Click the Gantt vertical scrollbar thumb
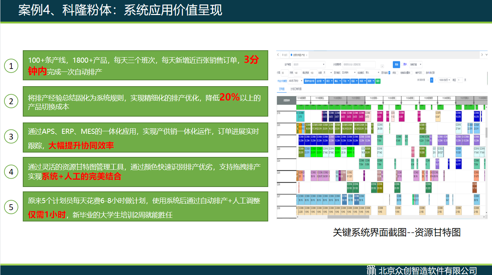 [486, 133]
